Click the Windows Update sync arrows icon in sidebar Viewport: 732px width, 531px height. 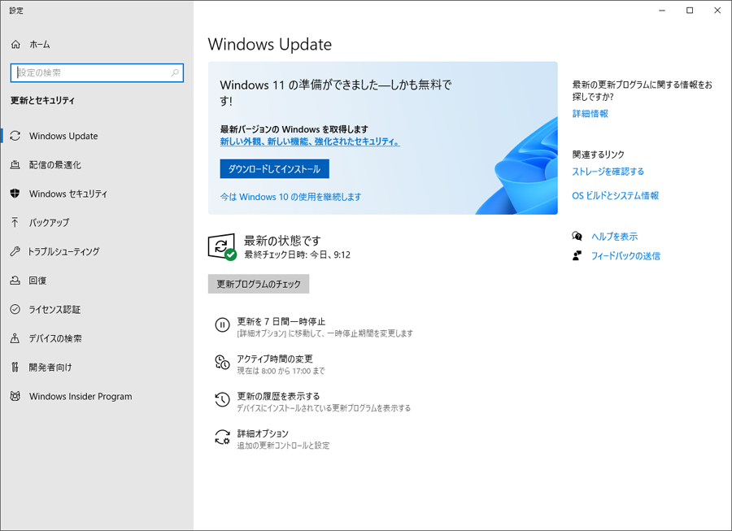pos(15,136)
